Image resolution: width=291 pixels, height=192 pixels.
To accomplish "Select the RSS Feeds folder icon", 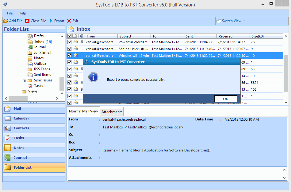I will (30, 69).
